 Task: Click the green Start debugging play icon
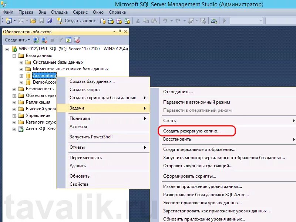click(225, 21)
